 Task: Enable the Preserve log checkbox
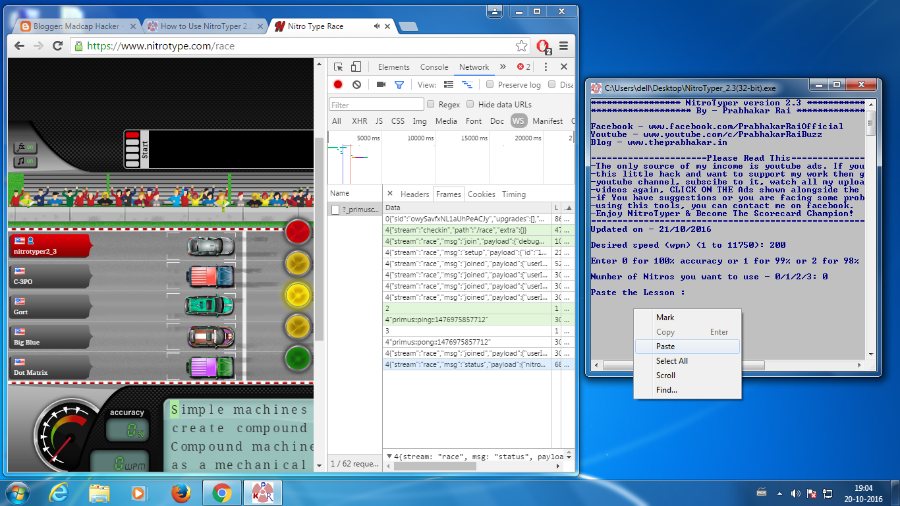pyautogui.click(x=490, y=84)
